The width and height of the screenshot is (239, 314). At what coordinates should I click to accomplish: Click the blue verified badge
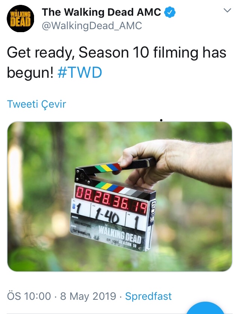click(x=170, y=12)
